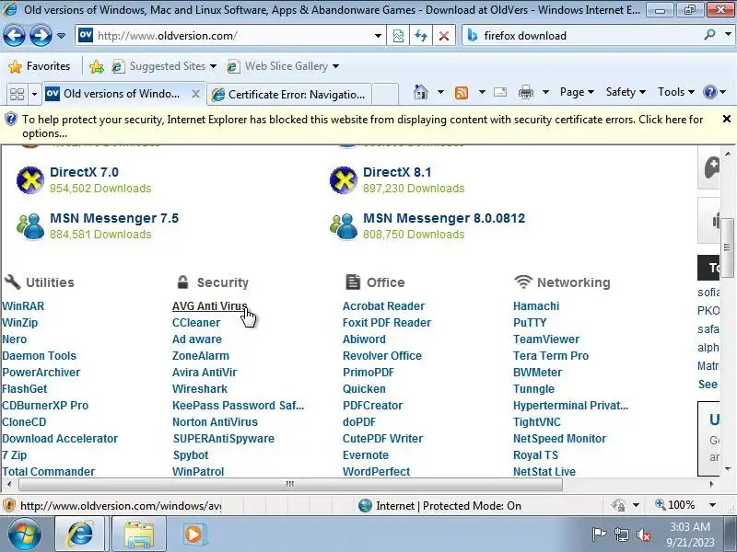Click the DirectX 8.1 icon
Viewport: 737px width, 552px height.
(x=344, y=179)
